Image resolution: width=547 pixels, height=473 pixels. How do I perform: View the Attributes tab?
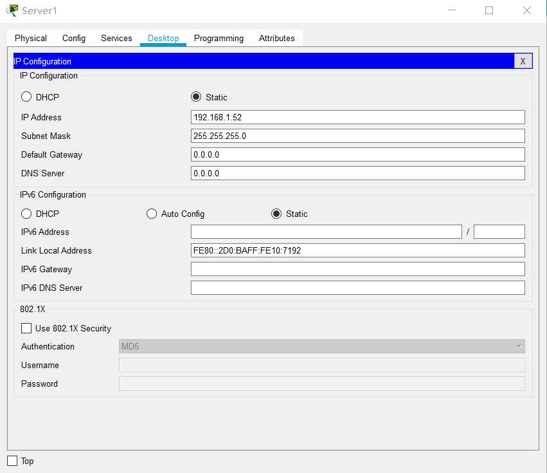tap(276, 38)
